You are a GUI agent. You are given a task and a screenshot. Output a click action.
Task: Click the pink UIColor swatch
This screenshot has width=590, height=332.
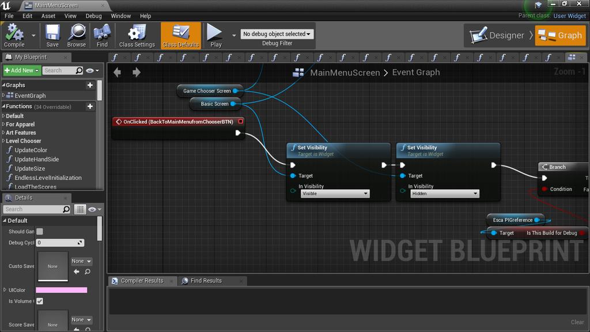[x=61, y=290]
